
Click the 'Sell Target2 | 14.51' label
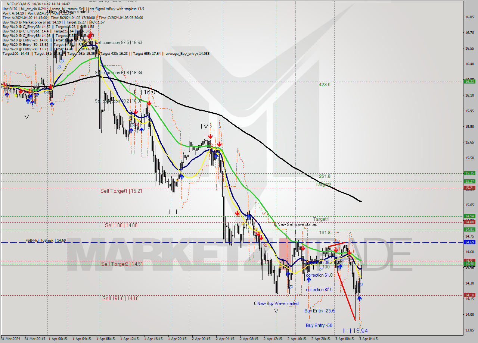click(122, 264)
